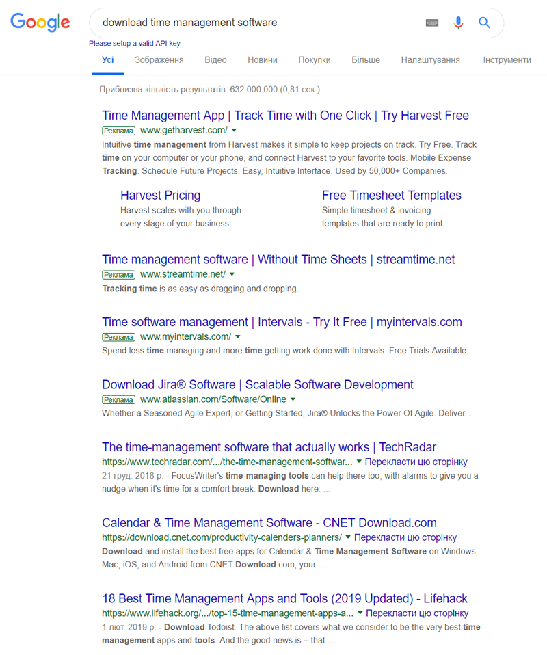The image size is (547, 655).
Task: Open the Free Timesheet Templates sitelink
Action: click(x=392, y=195)
